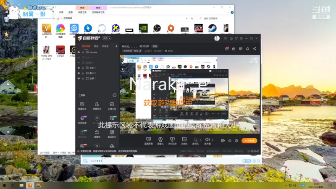Viewport: 336px width, 189px height.
Task: Click the Explorer search field
Action: 214,18
